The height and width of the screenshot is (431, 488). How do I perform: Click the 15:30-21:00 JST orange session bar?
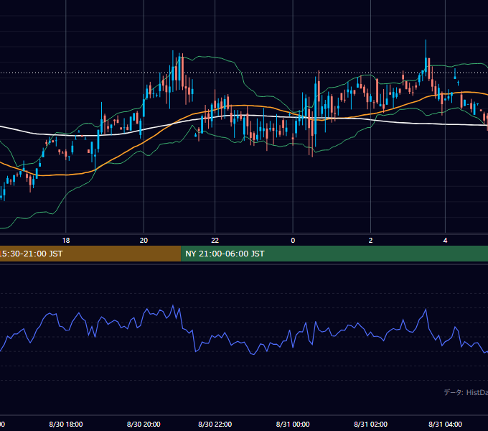90,254
